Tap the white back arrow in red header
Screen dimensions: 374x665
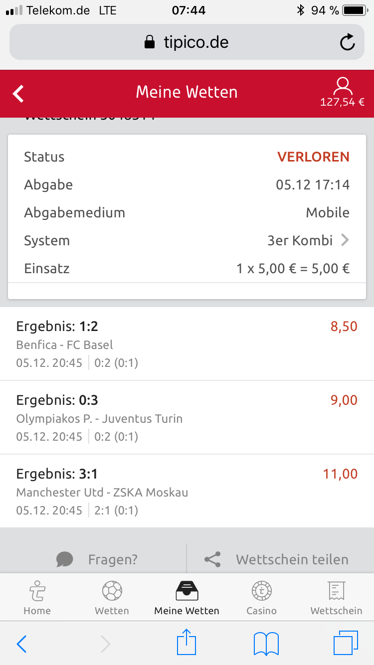coord(18,93)
